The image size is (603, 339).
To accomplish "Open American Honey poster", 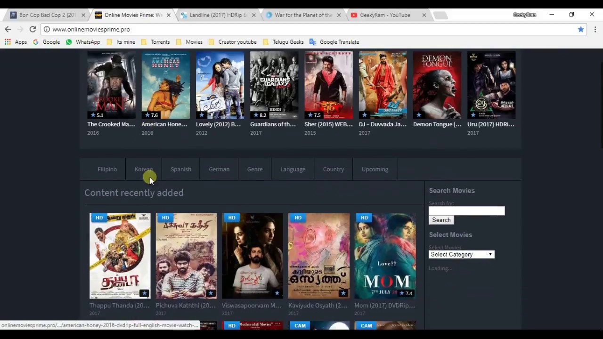I will coord(166,85).
